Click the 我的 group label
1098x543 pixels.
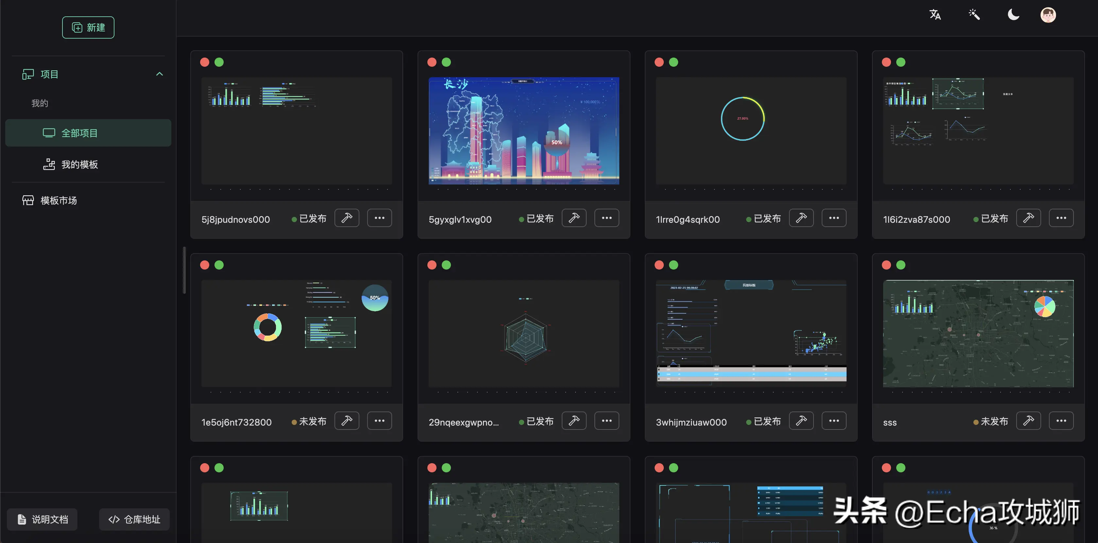coord(40,103)
